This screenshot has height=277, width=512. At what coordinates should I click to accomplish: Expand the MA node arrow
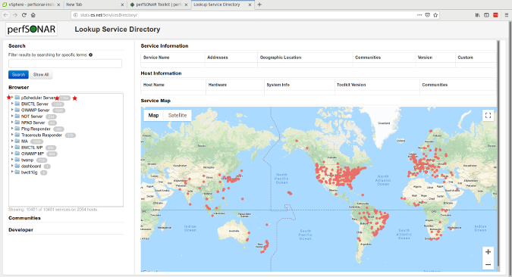[12, 141]
